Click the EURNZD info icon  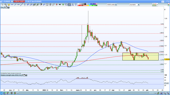[12, 1]
